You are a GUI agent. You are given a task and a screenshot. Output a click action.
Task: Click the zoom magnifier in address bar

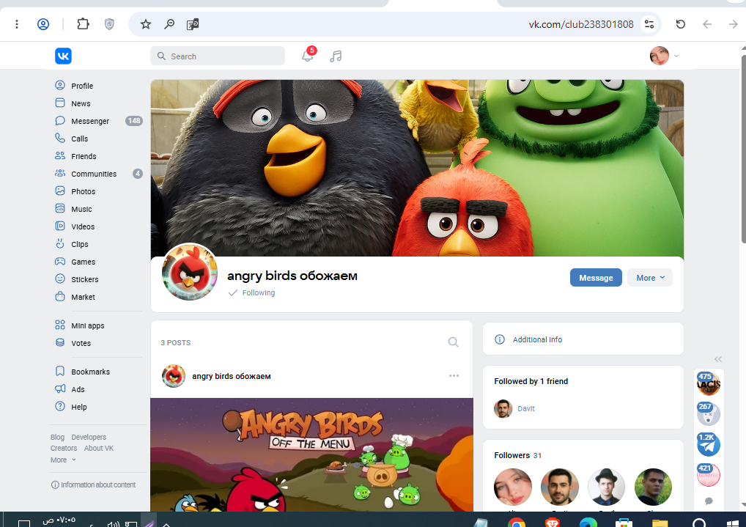[169, 23]
